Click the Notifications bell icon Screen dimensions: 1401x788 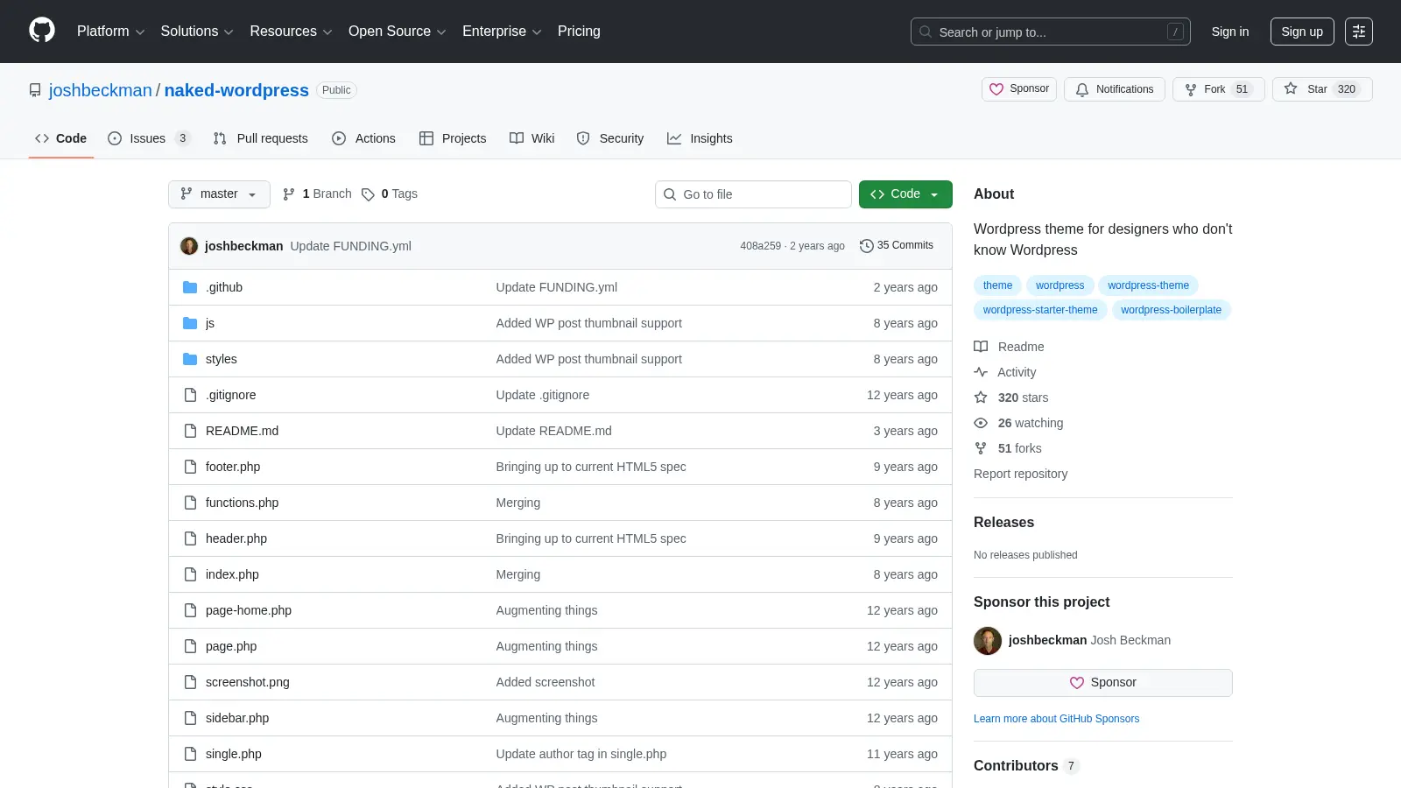[x=1082, y=89]
